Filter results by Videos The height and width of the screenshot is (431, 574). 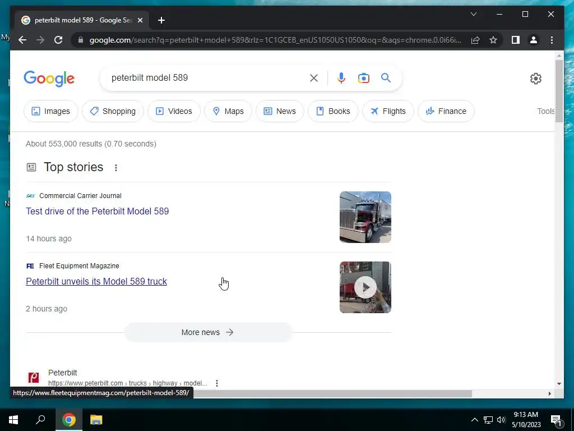(x=174, y=111)
